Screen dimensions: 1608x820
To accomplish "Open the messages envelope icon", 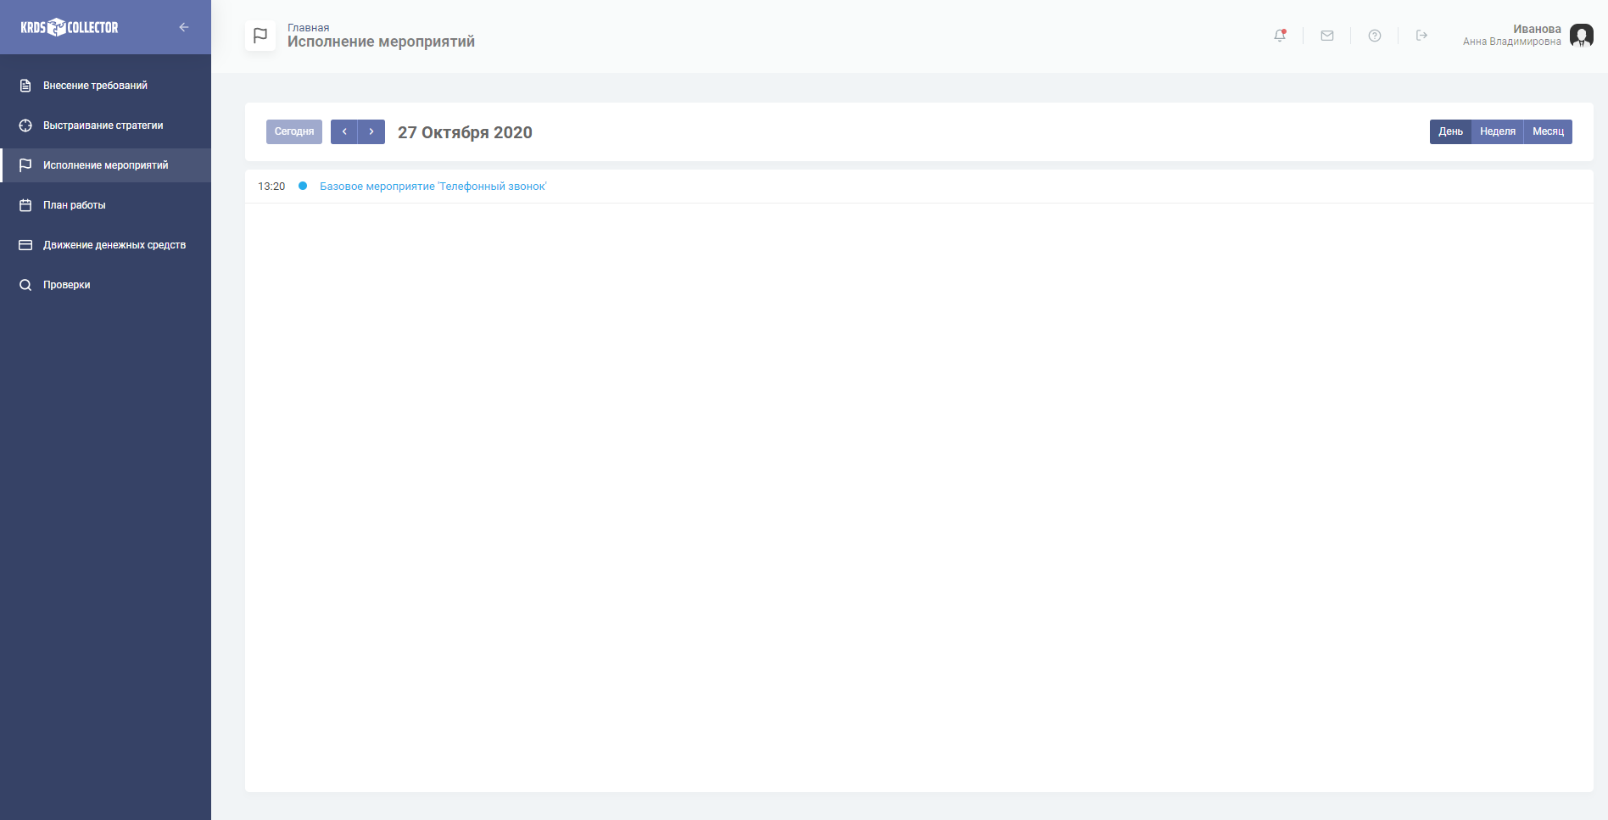I will tap(1327, 36).
